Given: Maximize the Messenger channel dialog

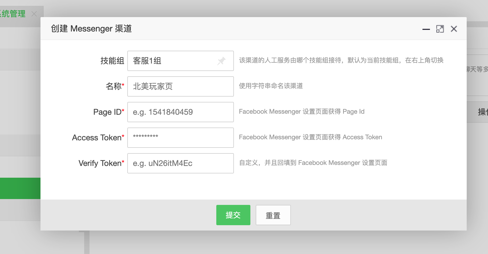Looking at the screenshot, I should coord(440,29).
